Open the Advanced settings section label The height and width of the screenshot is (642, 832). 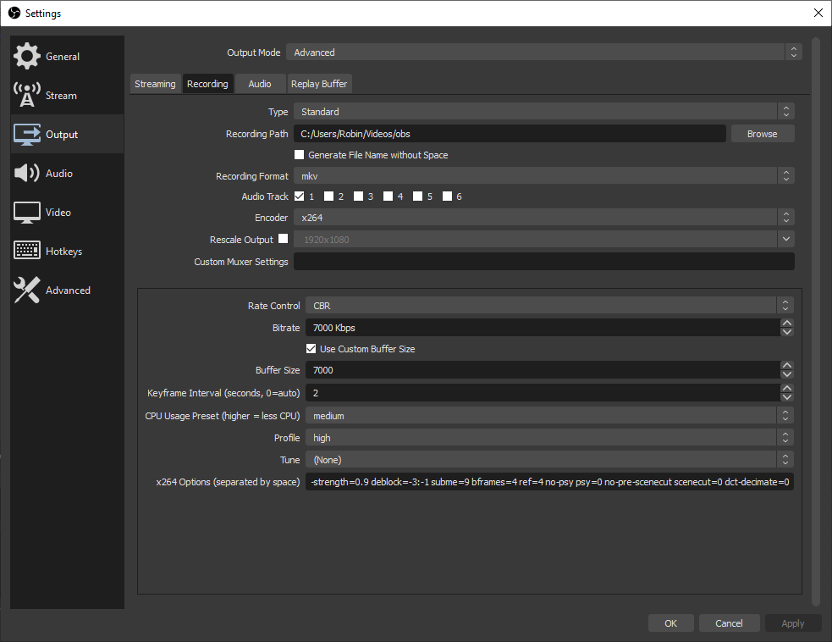(68, 291)
